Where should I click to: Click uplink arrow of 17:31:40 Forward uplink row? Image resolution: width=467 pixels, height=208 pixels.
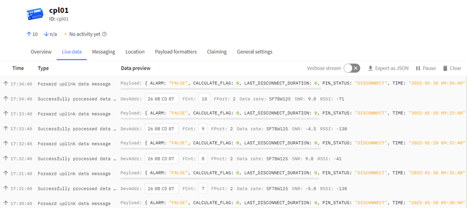(6, 173)
